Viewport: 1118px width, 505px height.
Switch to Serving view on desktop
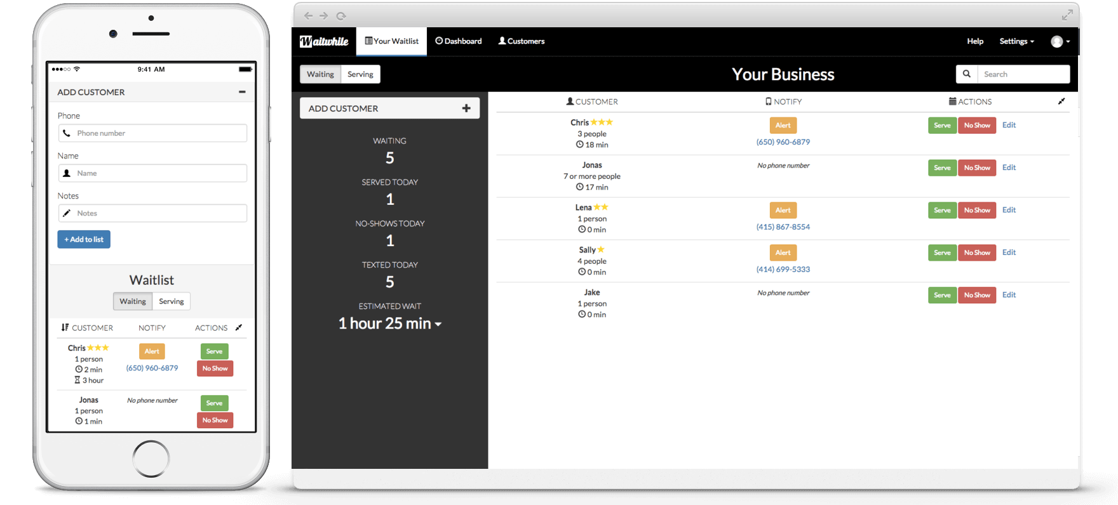tap(360, 74)
